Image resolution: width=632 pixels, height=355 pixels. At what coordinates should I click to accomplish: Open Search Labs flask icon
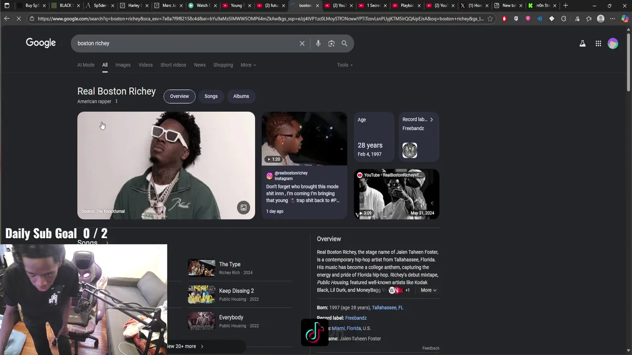pyautogui.click(x=583, y=43)
